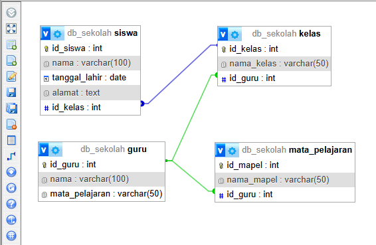This screenshot has height=245, width=376.
Task: Click the db_sekolah siswa table header
Action: pyautogui.click(x=102, y=33)
